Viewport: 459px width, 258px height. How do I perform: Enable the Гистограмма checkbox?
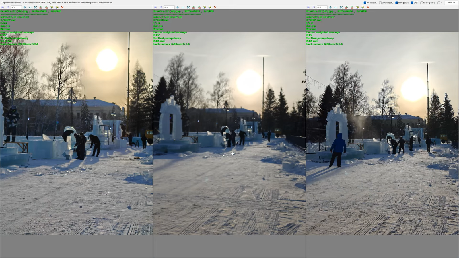(422, 3)
